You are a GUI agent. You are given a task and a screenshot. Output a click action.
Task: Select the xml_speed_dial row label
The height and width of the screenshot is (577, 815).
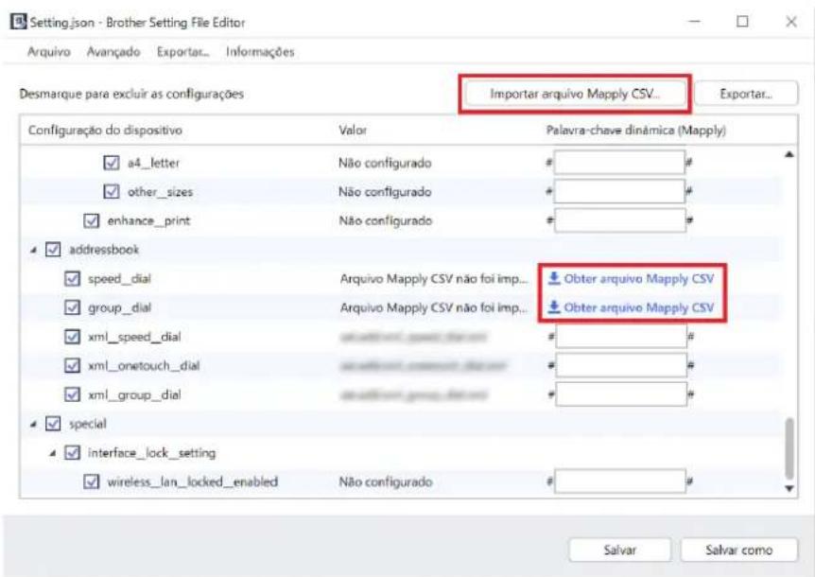[x=134, y=337]
